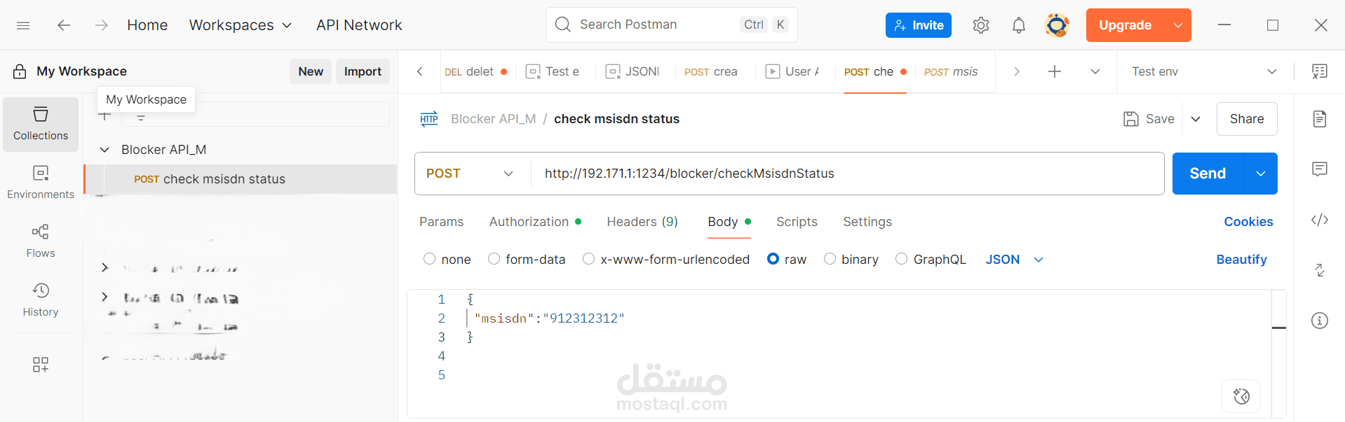Open the documentation icon in right sidebar
The image size is (1345, 422).
1319,119
